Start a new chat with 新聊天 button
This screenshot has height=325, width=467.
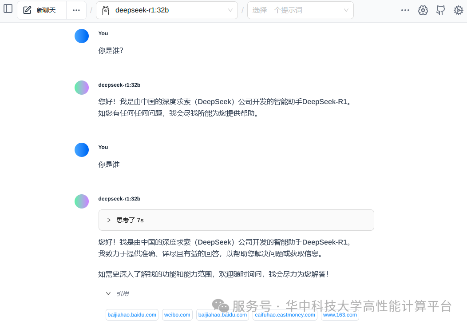[41, 10]
